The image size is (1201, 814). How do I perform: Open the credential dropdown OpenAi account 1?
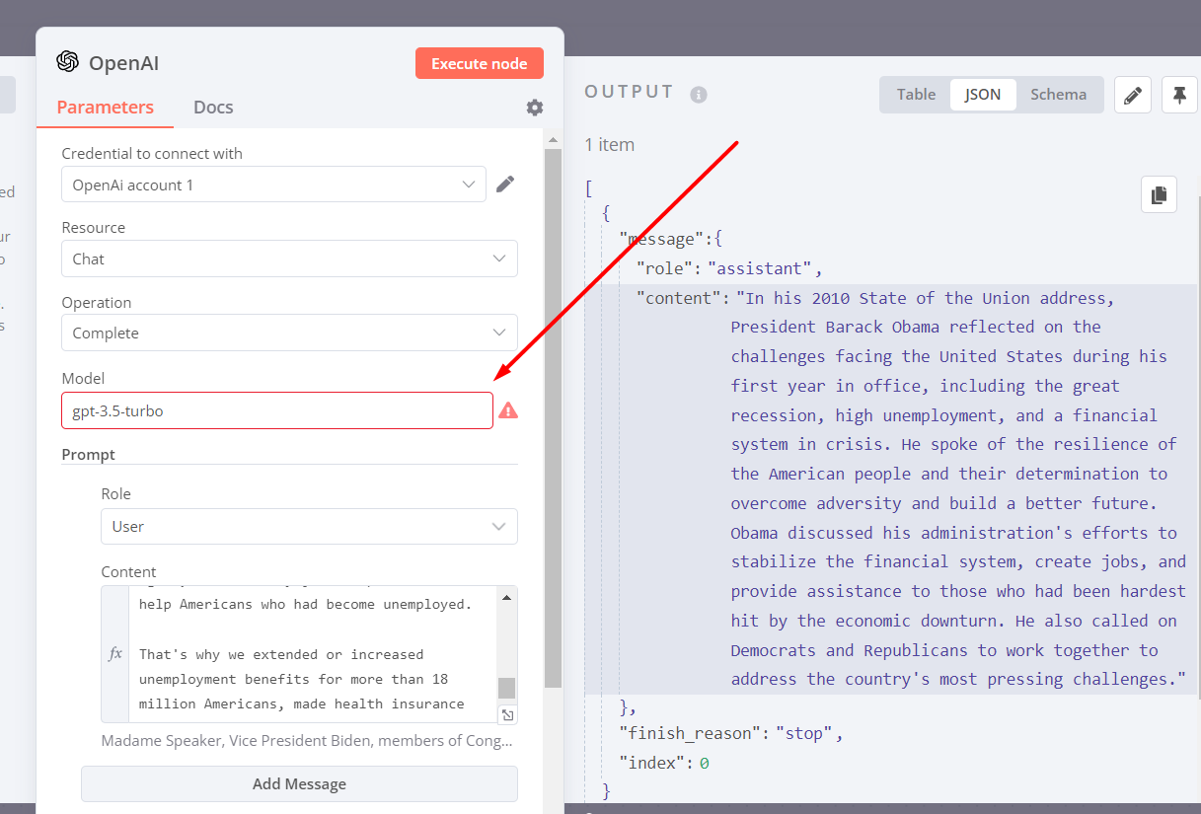click(273, 185)
